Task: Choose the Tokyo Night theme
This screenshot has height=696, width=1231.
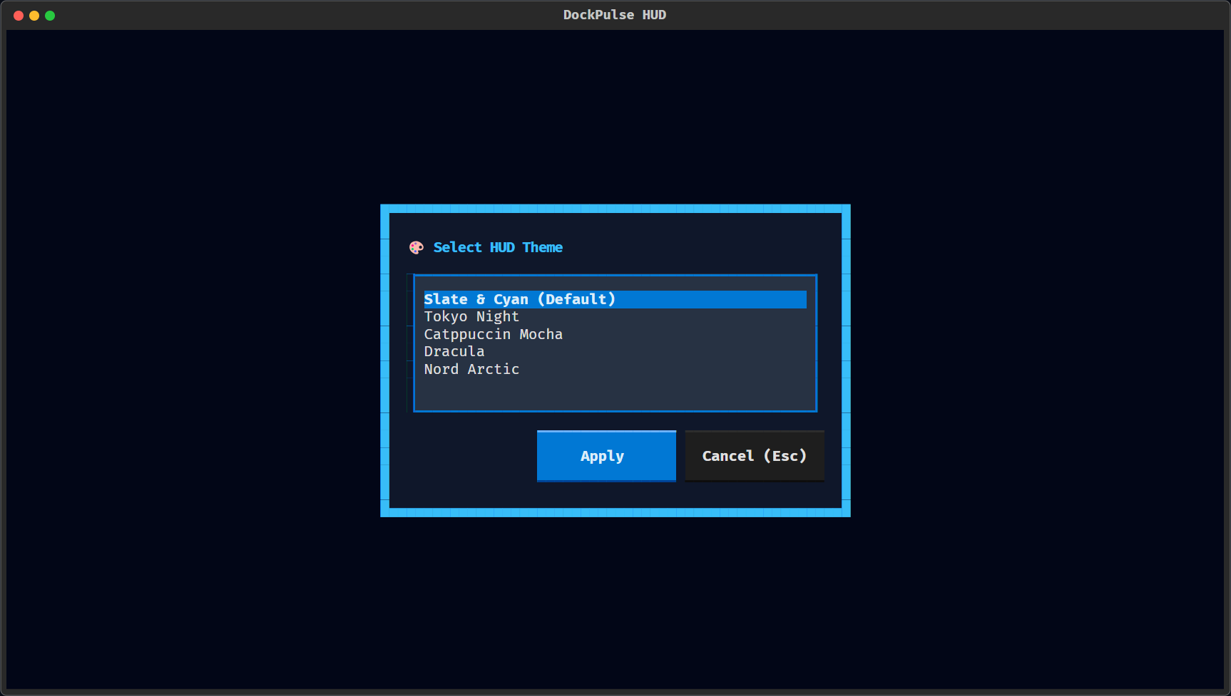Action: click(x=615, y=317)
